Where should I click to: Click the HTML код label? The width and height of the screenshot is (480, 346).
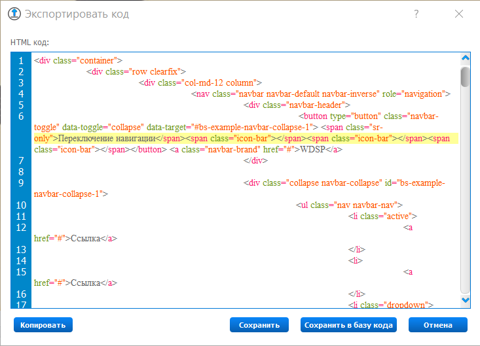point(29,42)
